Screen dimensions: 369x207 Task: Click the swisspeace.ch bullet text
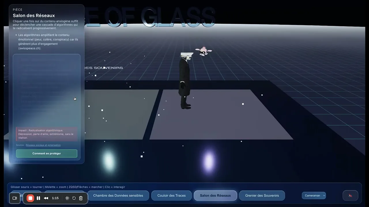point(48,42)
